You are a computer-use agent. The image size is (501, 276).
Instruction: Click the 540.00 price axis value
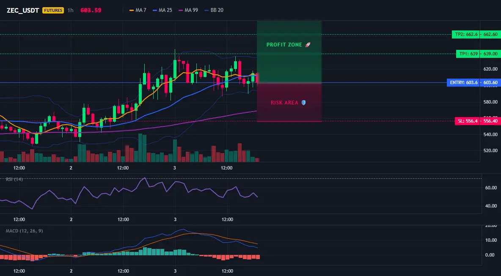click(x=490, y=134)
